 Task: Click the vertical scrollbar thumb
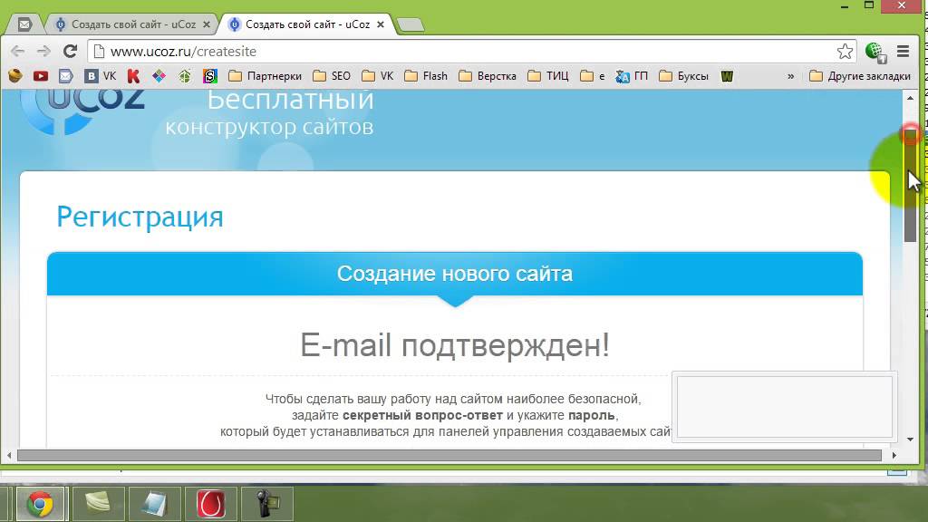[910, 186]
